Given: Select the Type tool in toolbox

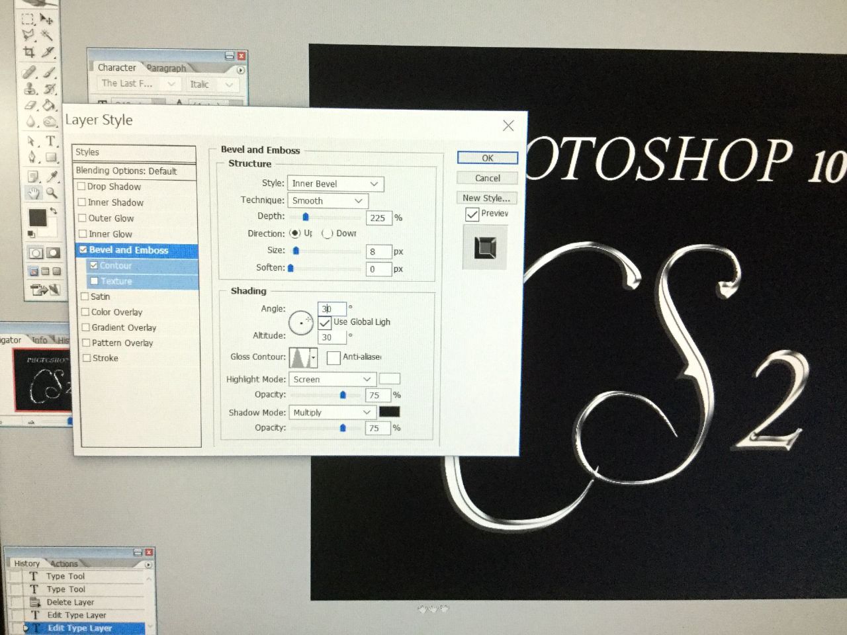Looking at the screenshot, I should pos(51,141).
